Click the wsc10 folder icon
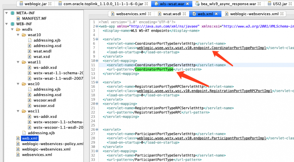This screenshot has height=162, width=294. (x=24, y=84)
